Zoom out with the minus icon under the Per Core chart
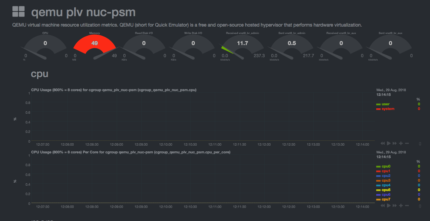Image resolution: width=430 pixels, height=221 pixels. click(x=406, y=205)
